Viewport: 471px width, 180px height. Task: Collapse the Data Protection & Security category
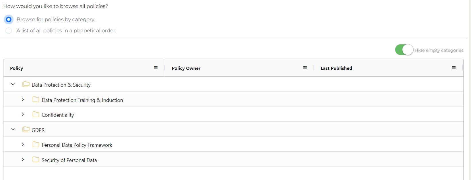(12, 84)
